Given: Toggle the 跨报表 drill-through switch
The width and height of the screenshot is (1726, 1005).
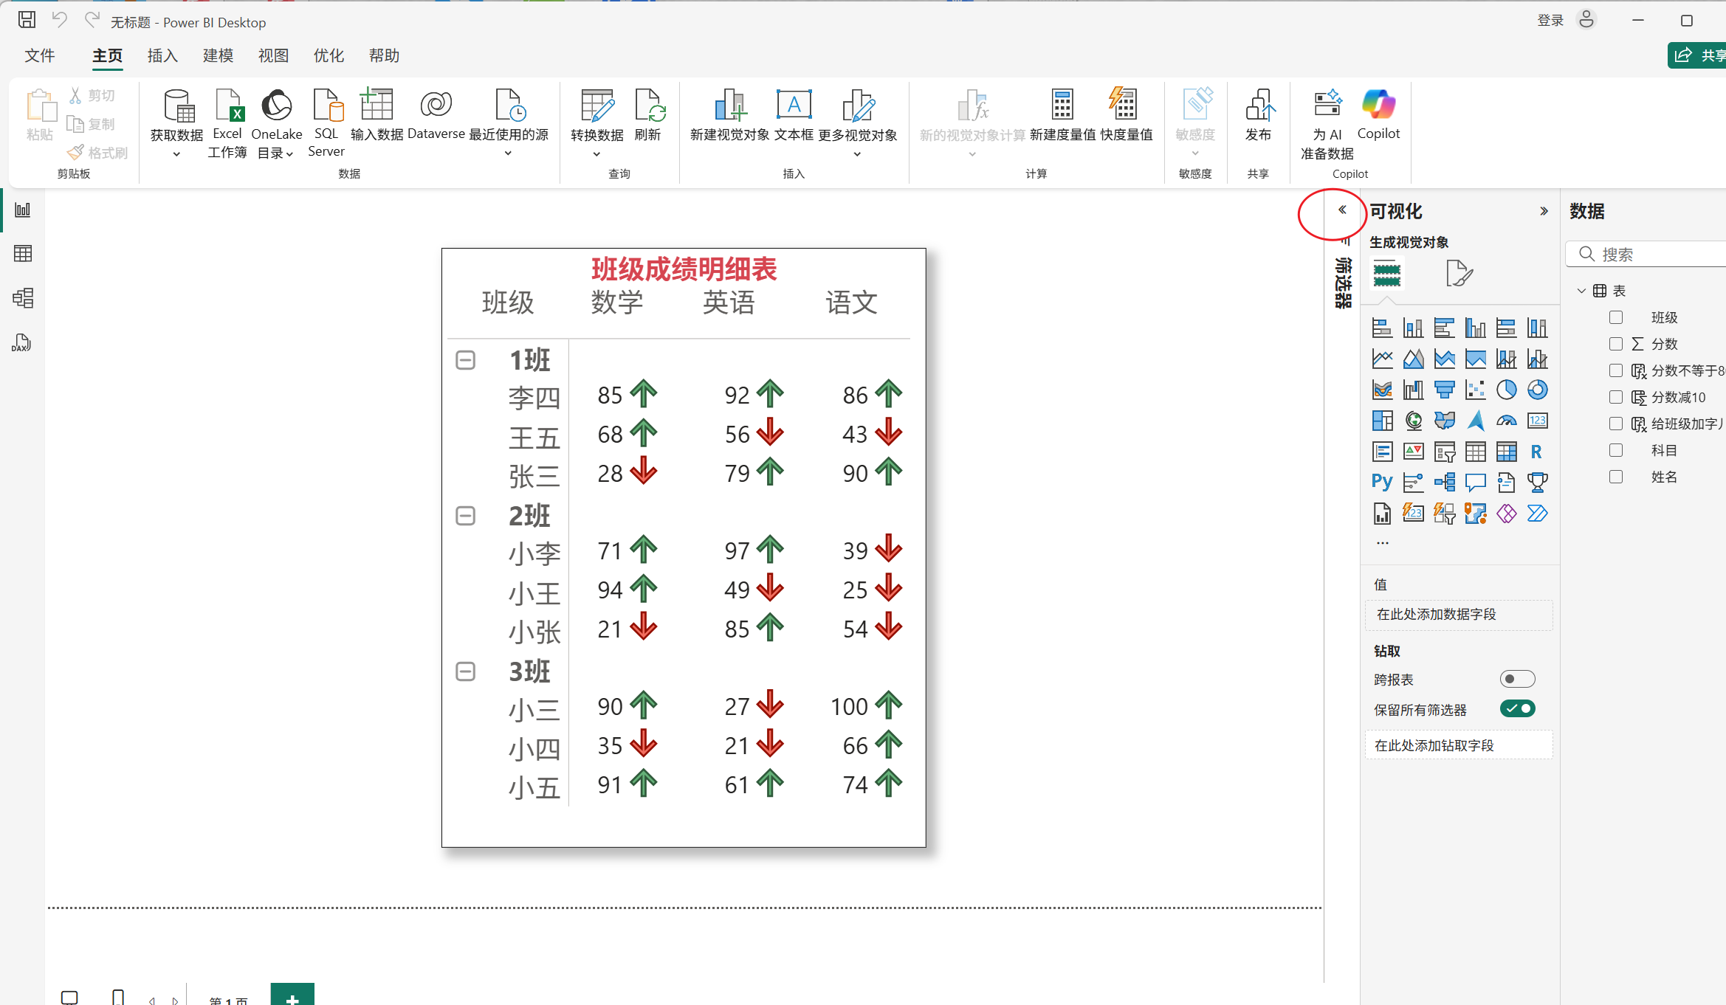Looking at the screenshot, I should coord(1517,679).
